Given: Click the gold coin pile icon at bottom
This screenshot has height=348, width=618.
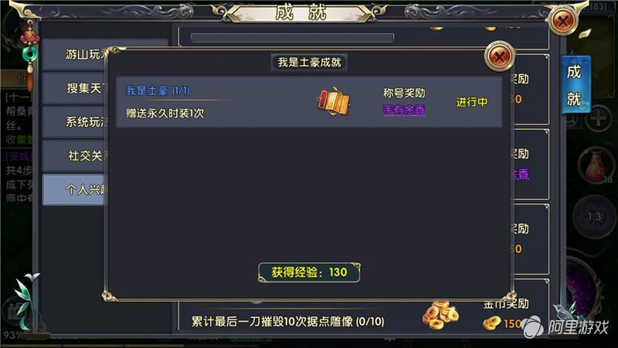Looking at the screenshot, I should [x=440, y=315].
